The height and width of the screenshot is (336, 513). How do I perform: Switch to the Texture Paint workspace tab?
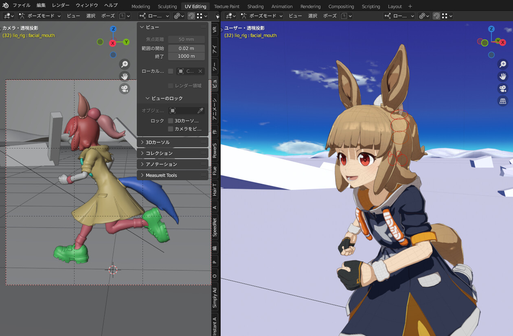click(226, 6)
